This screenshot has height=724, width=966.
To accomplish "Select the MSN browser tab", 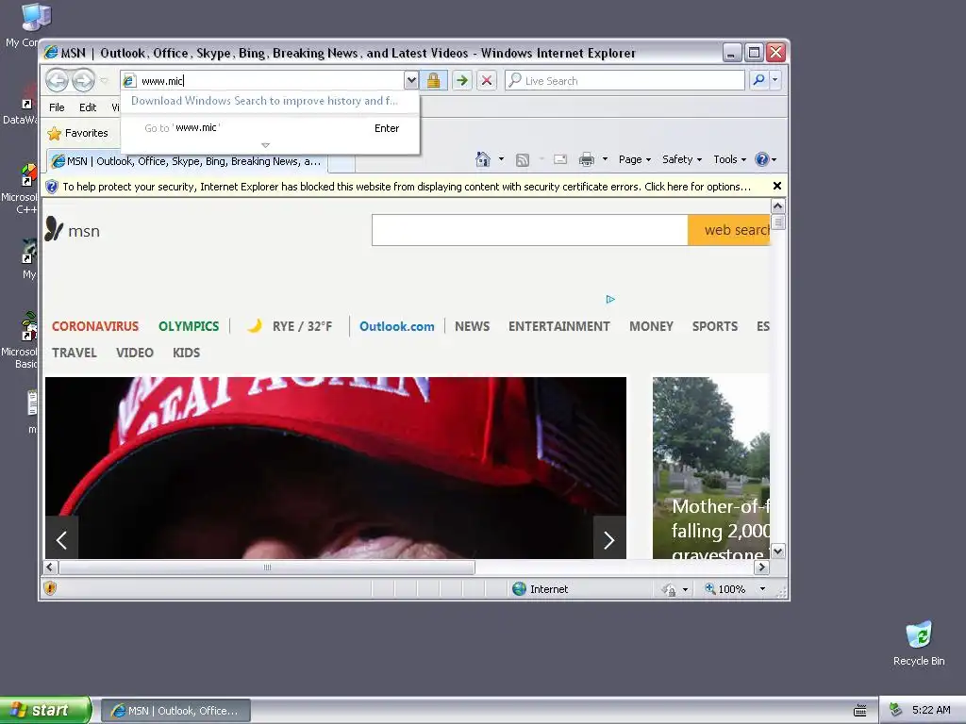I will [x=187, y=161].
